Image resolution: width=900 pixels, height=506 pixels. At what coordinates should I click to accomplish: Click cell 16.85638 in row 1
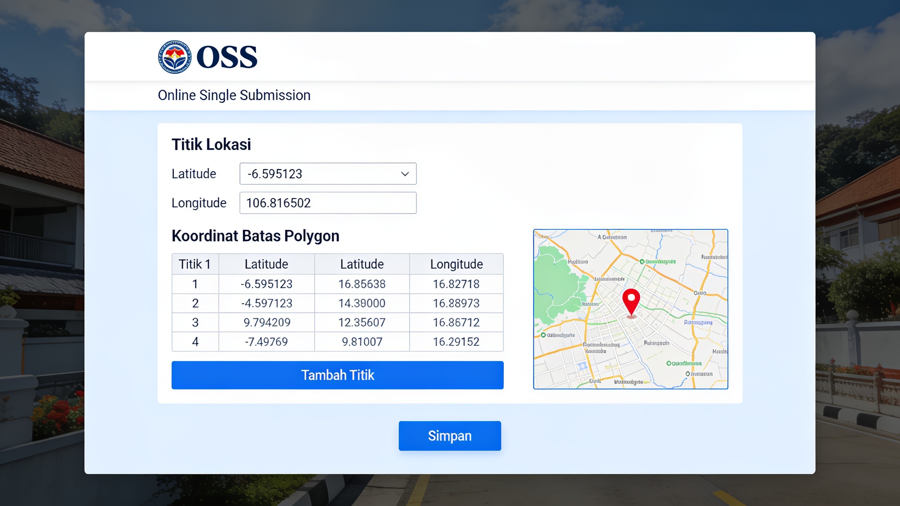point(362,284)
